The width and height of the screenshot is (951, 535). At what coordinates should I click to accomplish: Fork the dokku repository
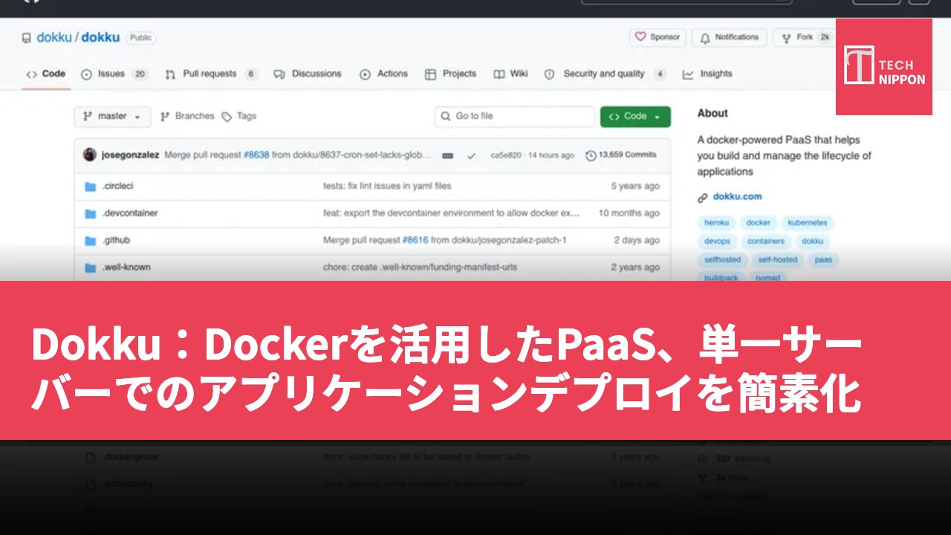806,37
